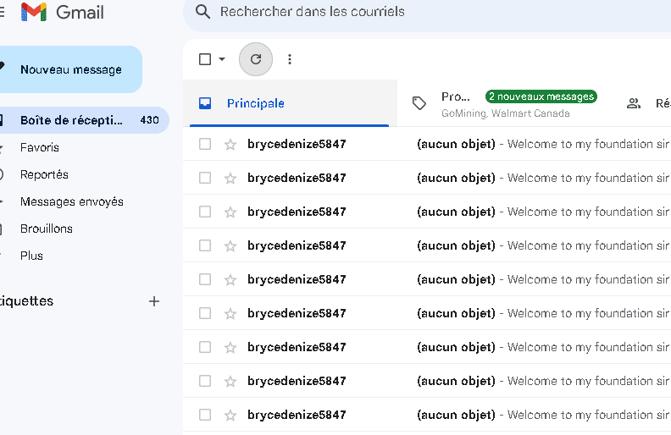The height and width of the screenshot is (435, 671).
Task: Expand the Plus item in sidebar
Action: point(31,256)
